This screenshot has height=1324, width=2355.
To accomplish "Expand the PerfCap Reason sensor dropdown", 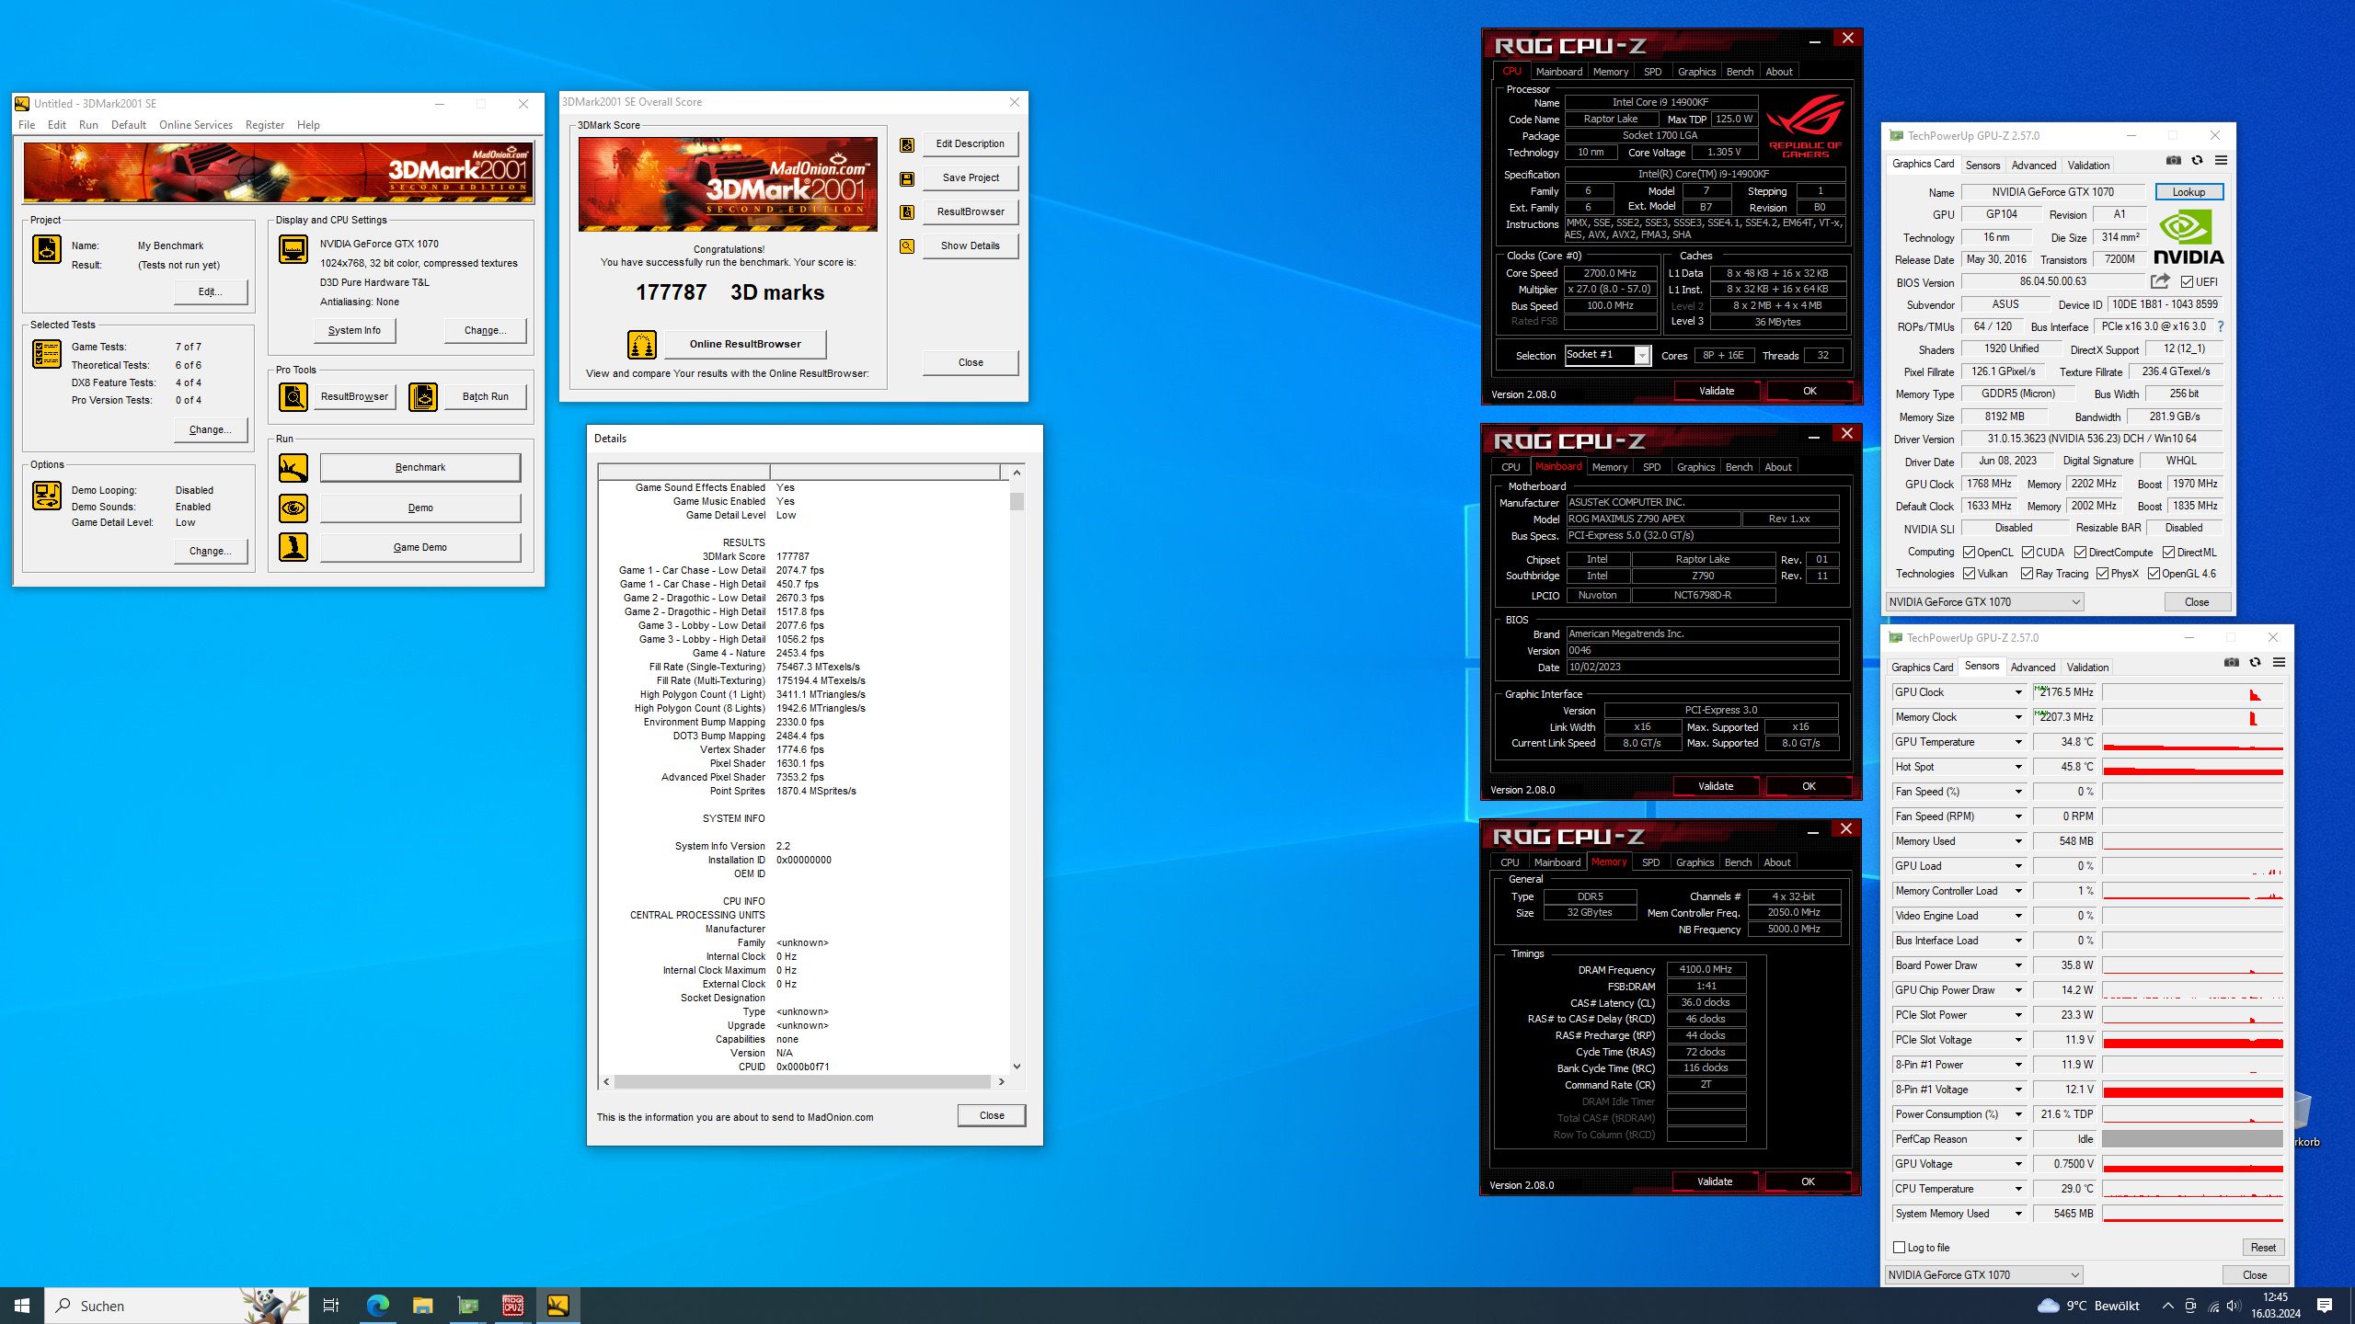I will [2019, 1139].
